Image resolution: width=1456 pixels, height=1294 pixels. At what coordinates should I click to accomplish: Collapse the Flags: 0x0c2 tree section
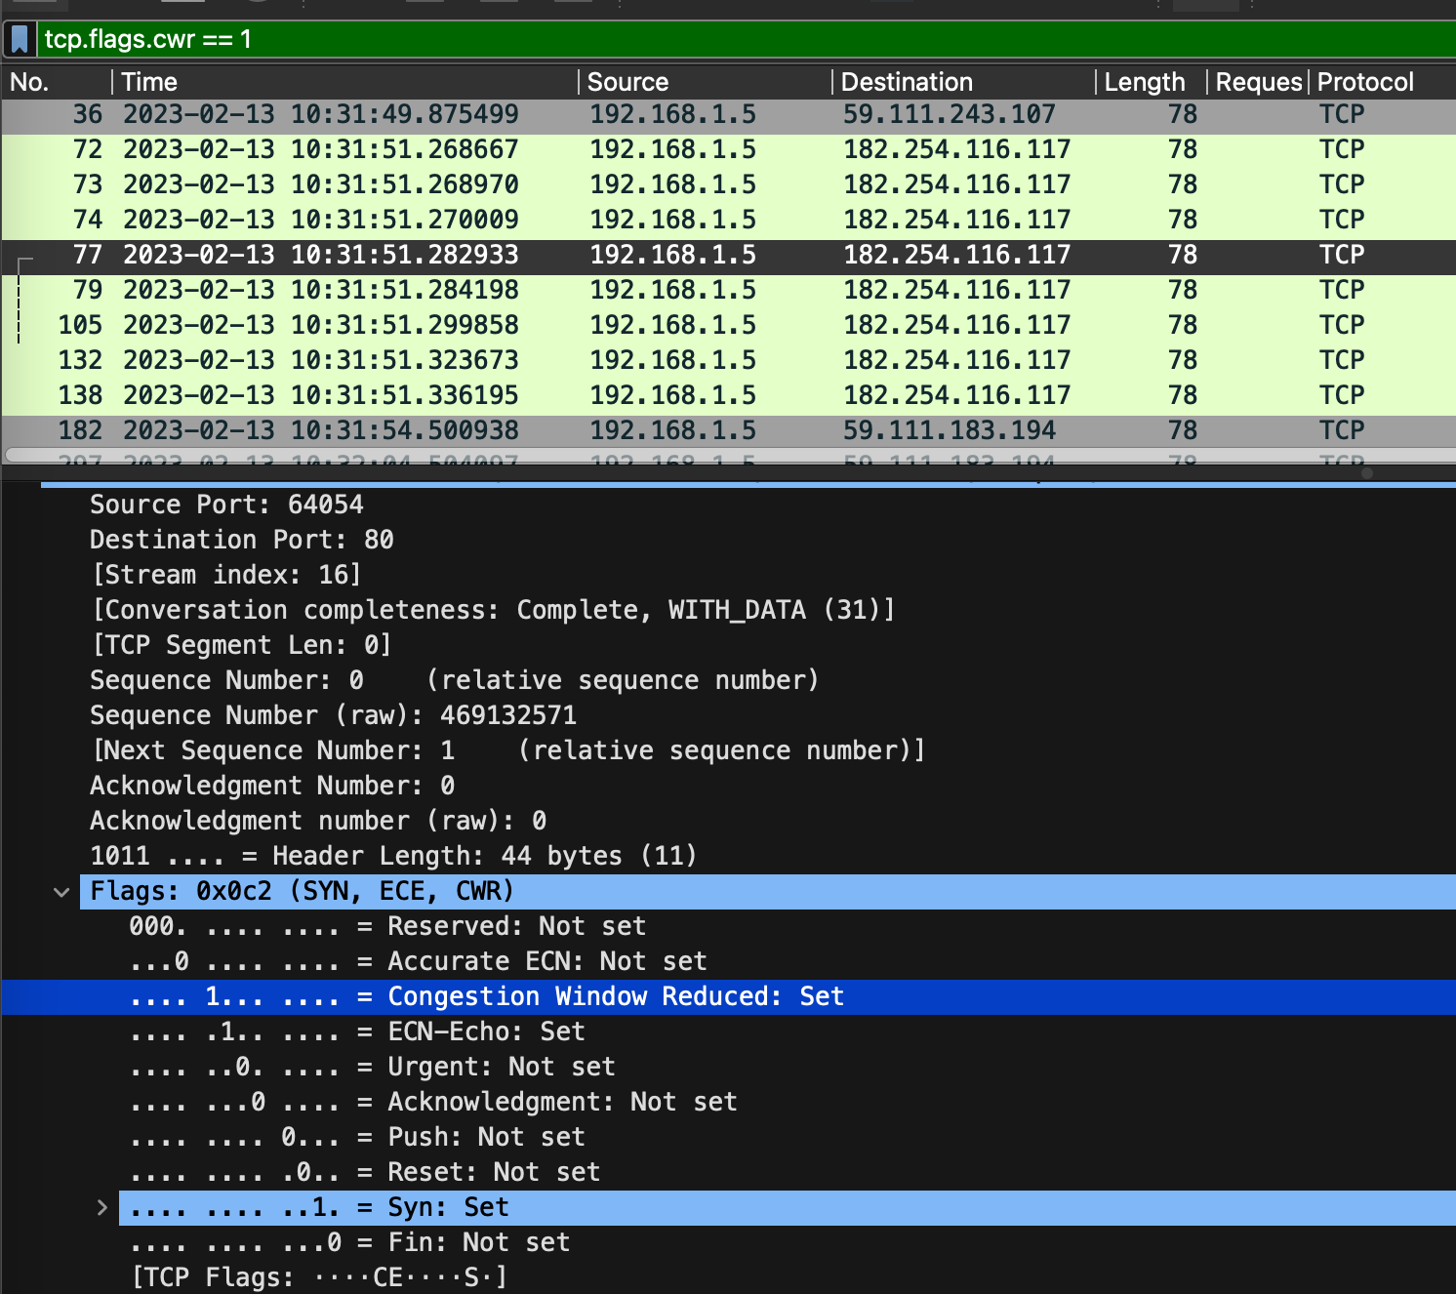coord(61,892)
